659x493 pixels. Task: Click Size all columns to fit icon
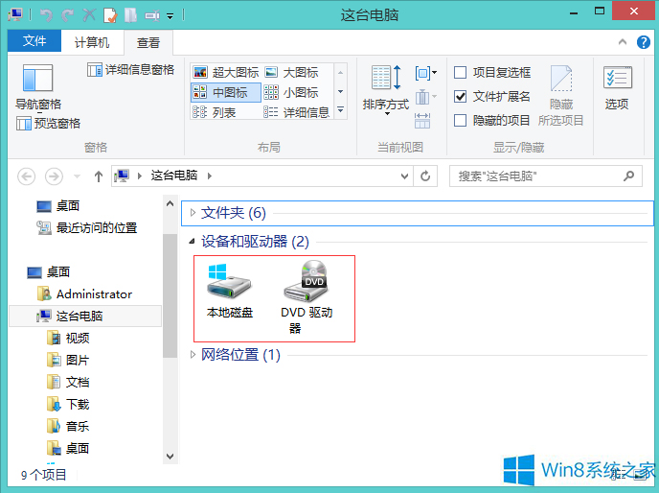tap(422, 121)
